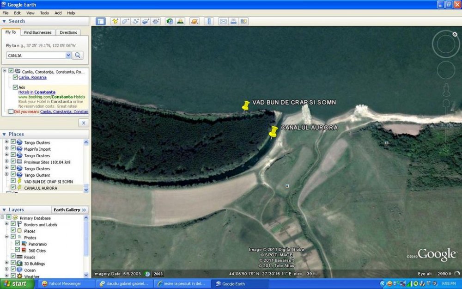Click the 3D Buildings layer icon

coord(19,264)
